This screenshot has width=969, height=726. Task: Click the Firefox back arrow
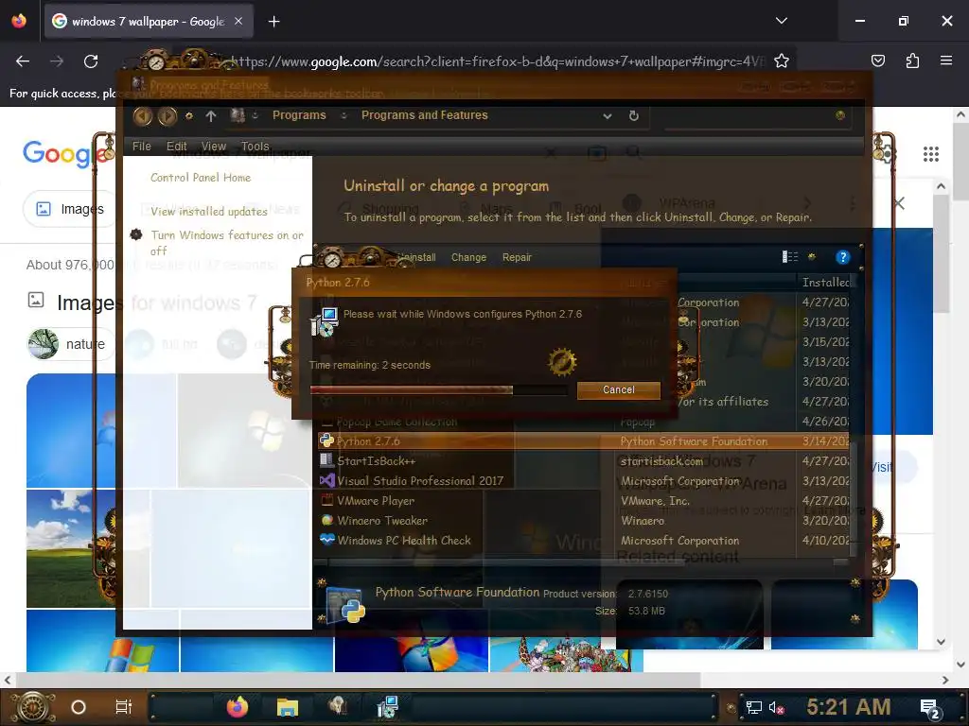click(23, 61)
